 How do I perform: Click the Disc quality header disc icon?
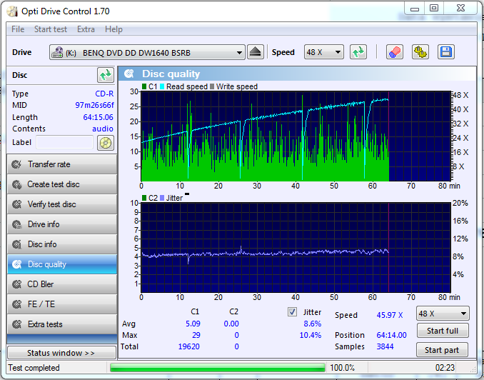pos(129,74)
